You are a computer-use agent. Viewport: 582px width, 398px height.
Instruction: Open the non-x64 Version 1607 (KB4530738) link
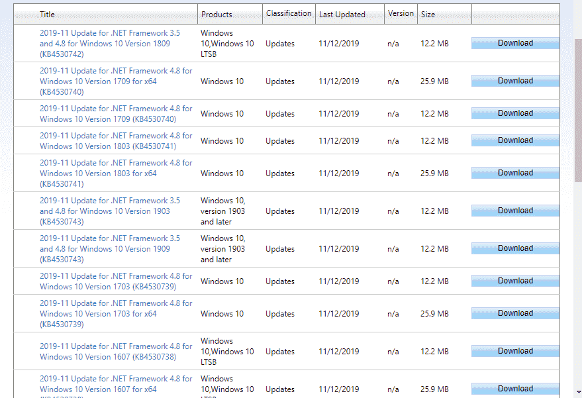tap(116, 351)
